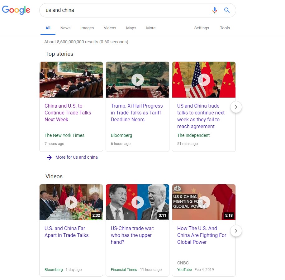Click the 2:32 duration badge

tap(96, 215)
